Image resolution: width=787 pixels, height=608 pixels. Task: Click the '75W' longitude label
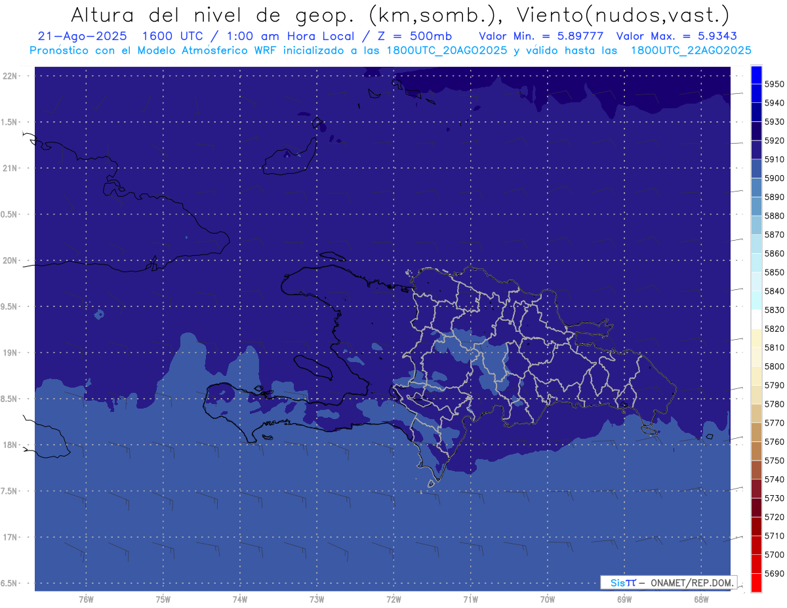pyautogui.click(x=163, y=599)
